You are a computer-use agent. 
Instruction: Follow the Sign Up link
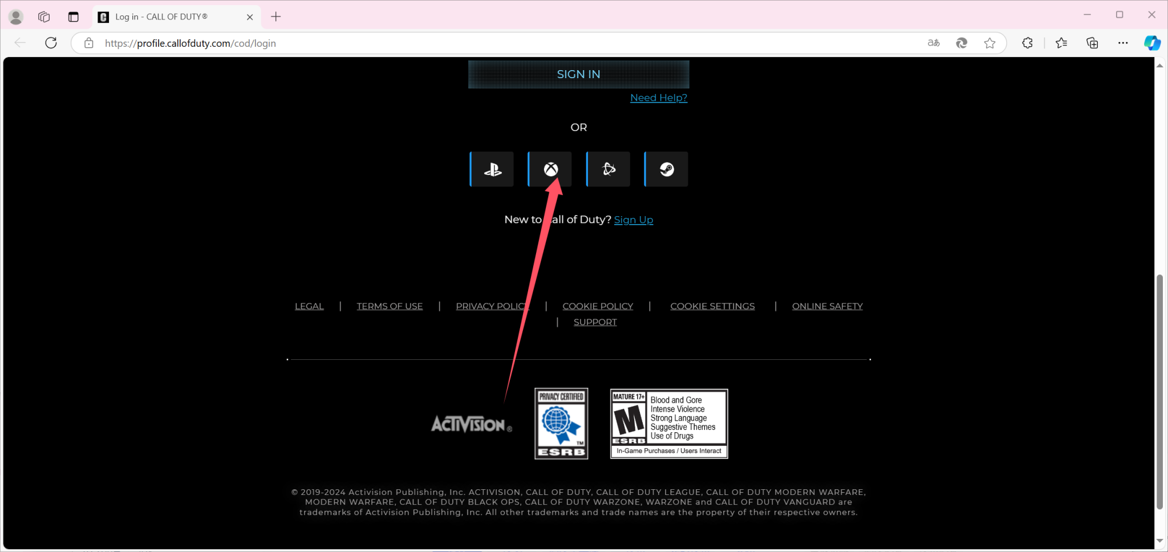click(633, 220)
